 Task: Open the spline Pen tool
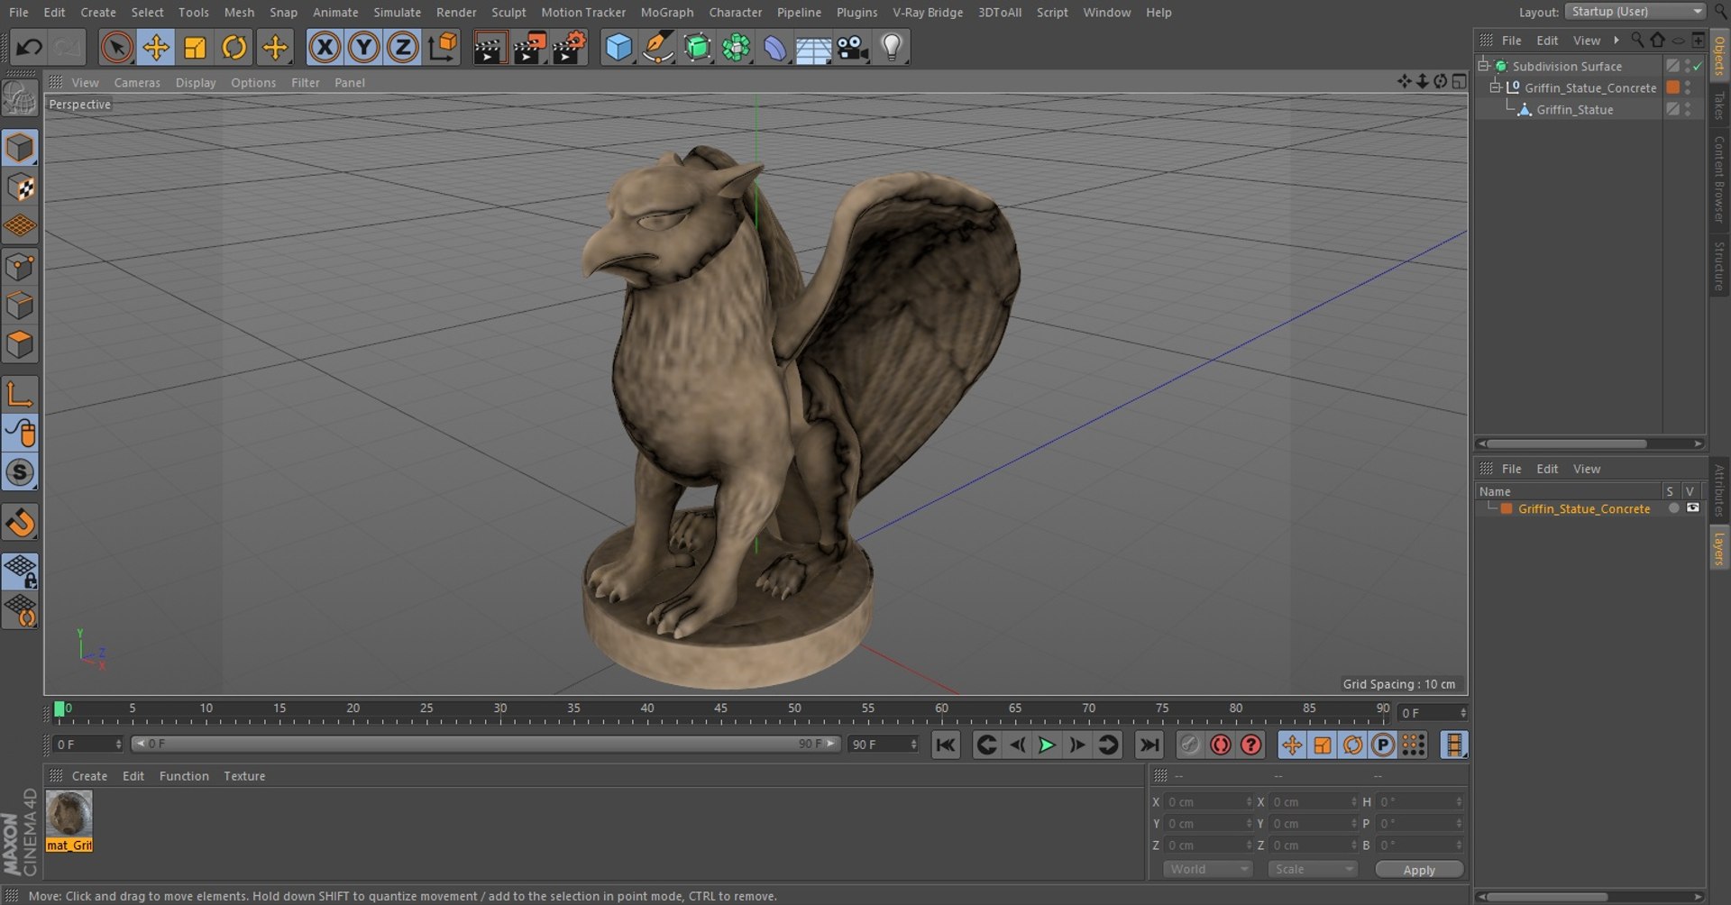[658, 47]
